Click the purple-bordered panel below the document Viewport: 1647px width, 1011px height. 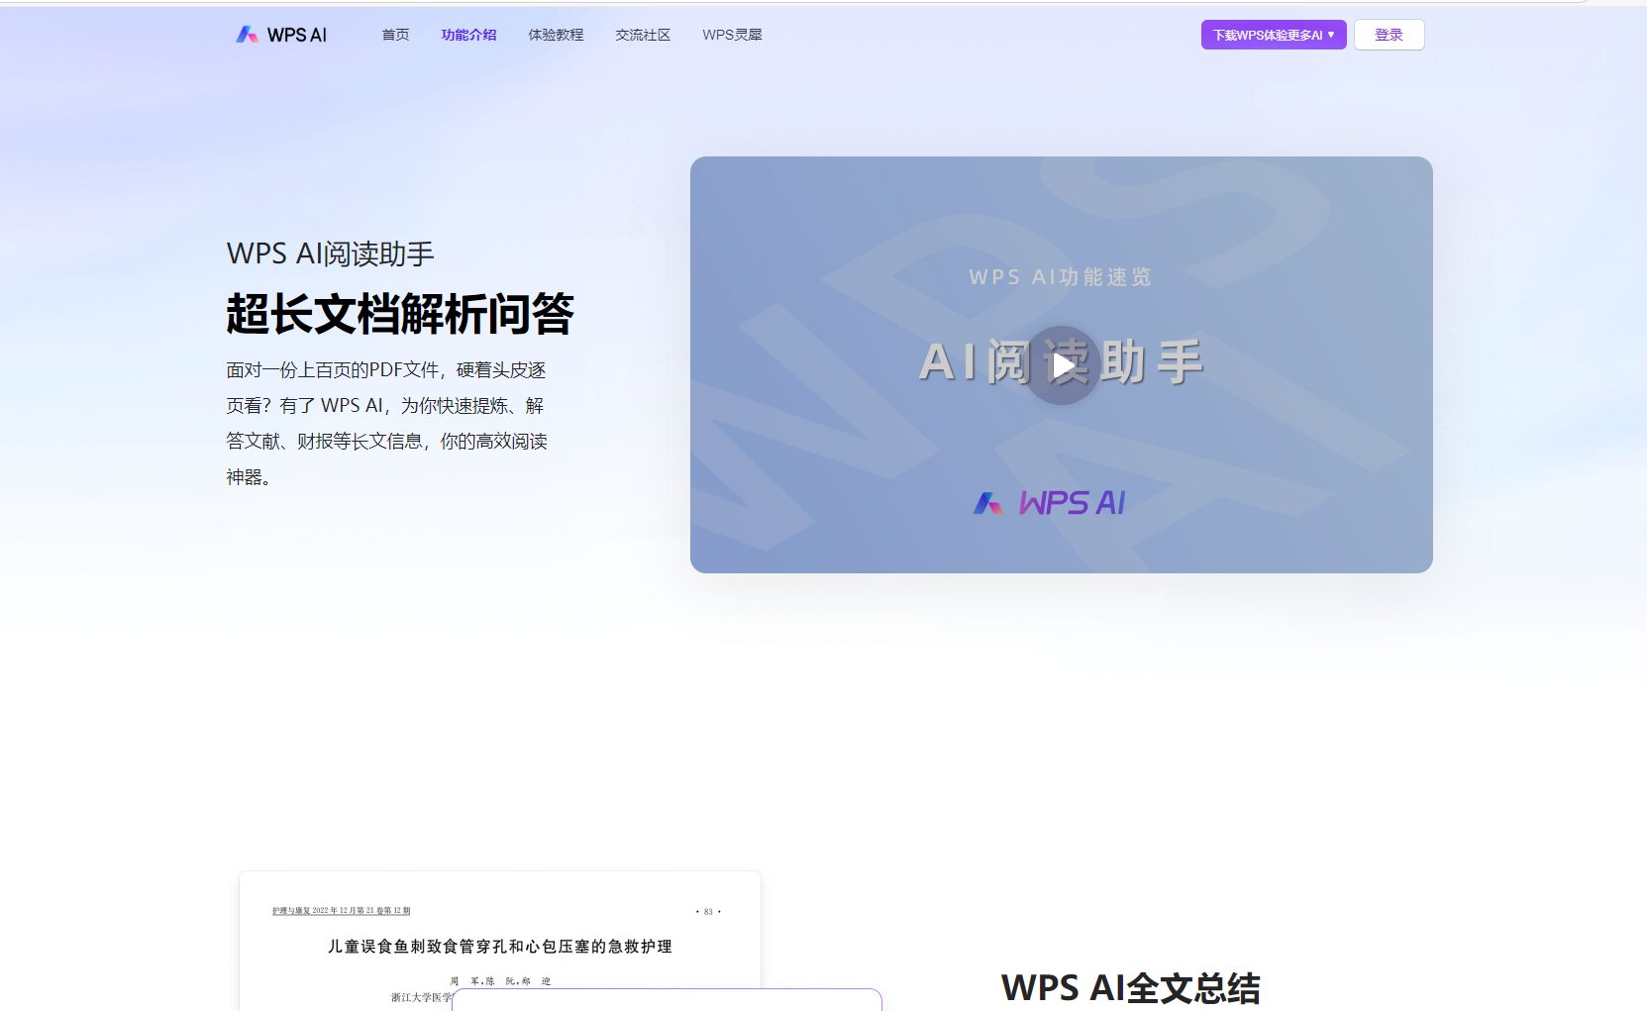click(666, 999)
